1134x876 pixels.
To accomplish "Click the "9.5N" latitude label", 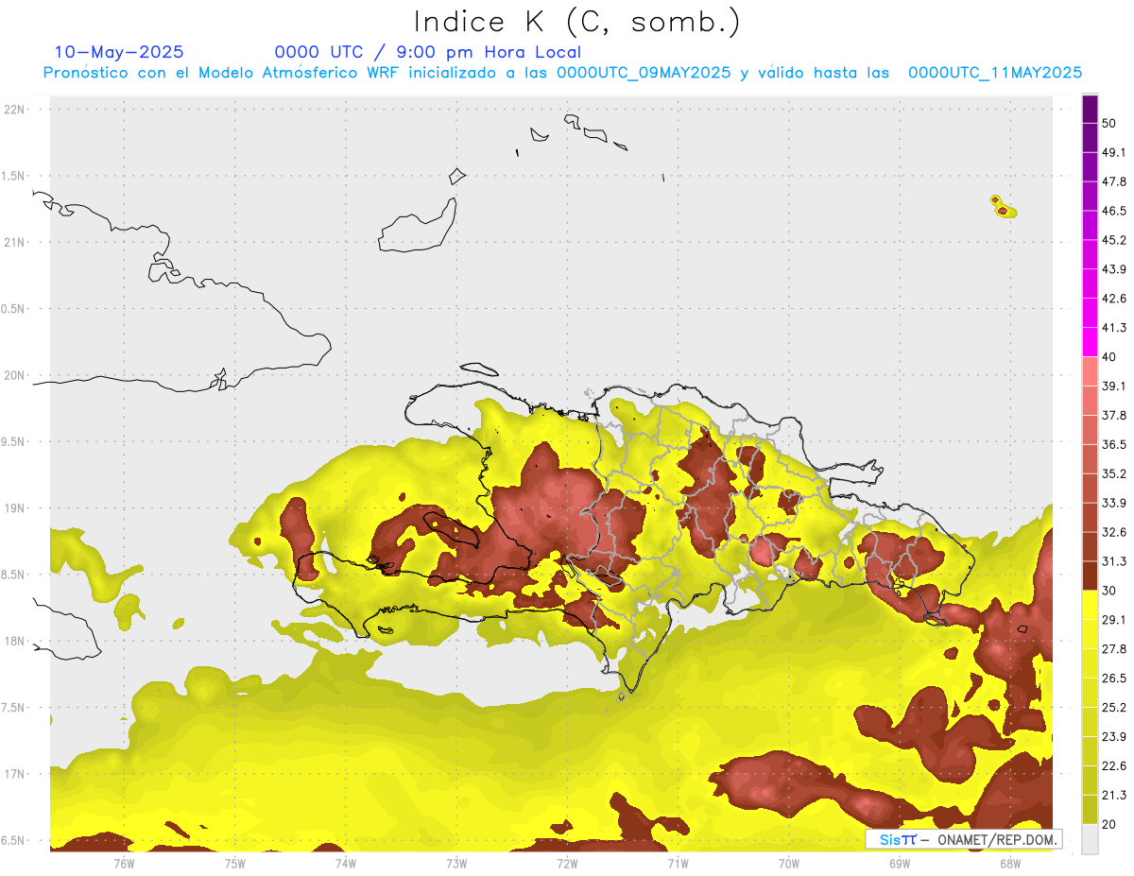I will [x=14, y=441].
